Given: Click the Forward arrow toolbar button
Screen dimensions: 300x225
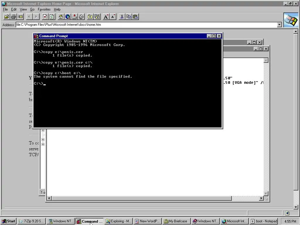Looking at the screenshot, I should [36, 17].
